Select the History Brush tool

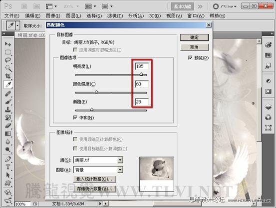click(x=8, y=117)
